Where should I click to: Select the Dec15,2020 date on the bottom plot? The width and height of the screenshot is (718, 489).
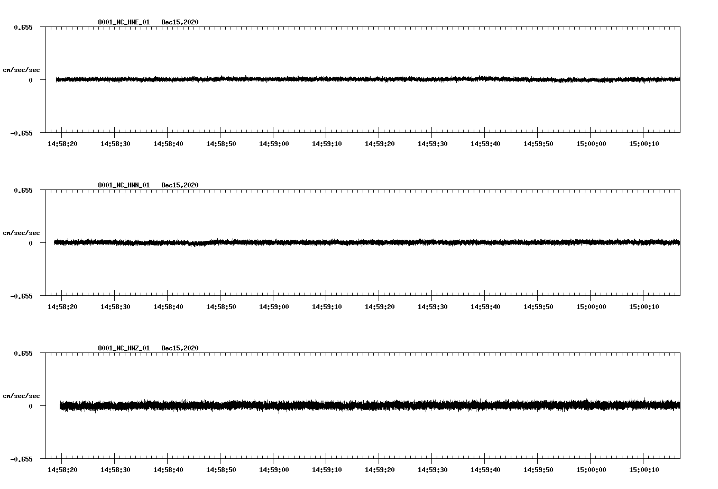[180, 348]
